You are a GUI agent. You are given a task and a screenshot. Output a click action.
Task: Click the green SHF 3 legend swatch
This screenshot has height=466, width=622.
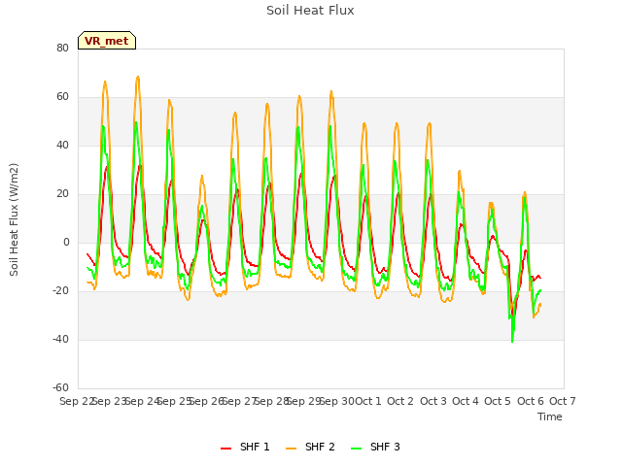click(357, 449)
